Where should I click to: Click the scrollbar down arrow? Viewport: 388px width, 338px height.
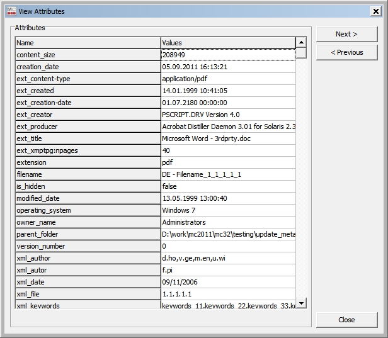301,303
